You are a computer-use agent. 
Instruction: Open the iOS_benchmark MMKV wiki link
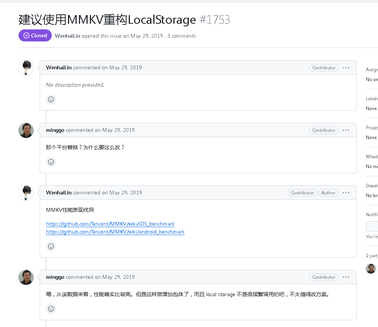tap(110, 224)
